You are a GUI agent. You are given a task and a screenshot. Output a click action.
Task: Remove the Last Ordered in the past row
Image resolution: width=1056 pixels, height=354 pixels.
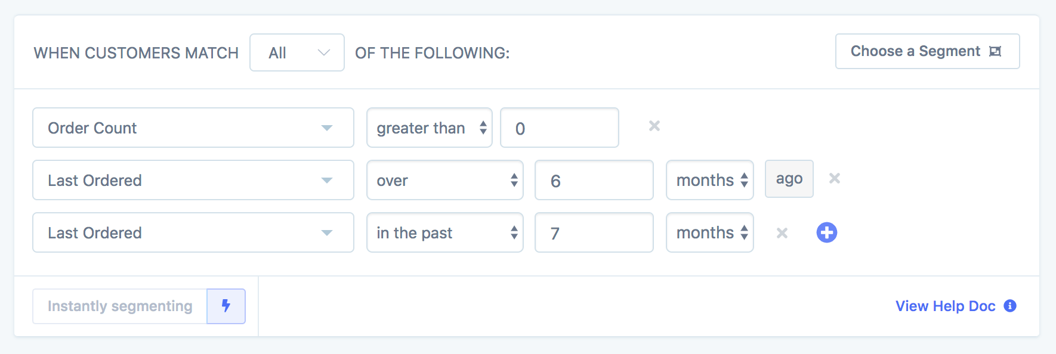click(x=782, y=233)
